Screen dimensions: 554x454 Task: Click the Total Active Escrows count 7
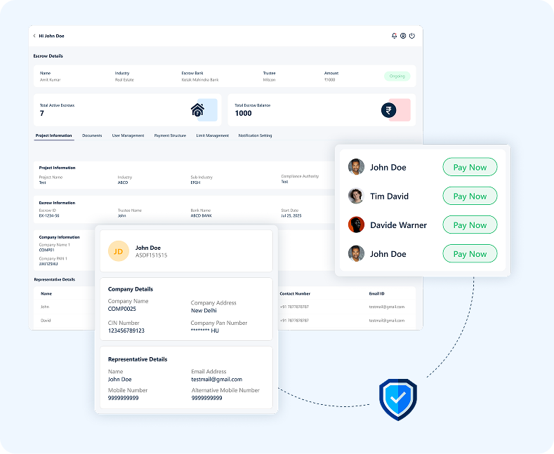tap(41, 113)
